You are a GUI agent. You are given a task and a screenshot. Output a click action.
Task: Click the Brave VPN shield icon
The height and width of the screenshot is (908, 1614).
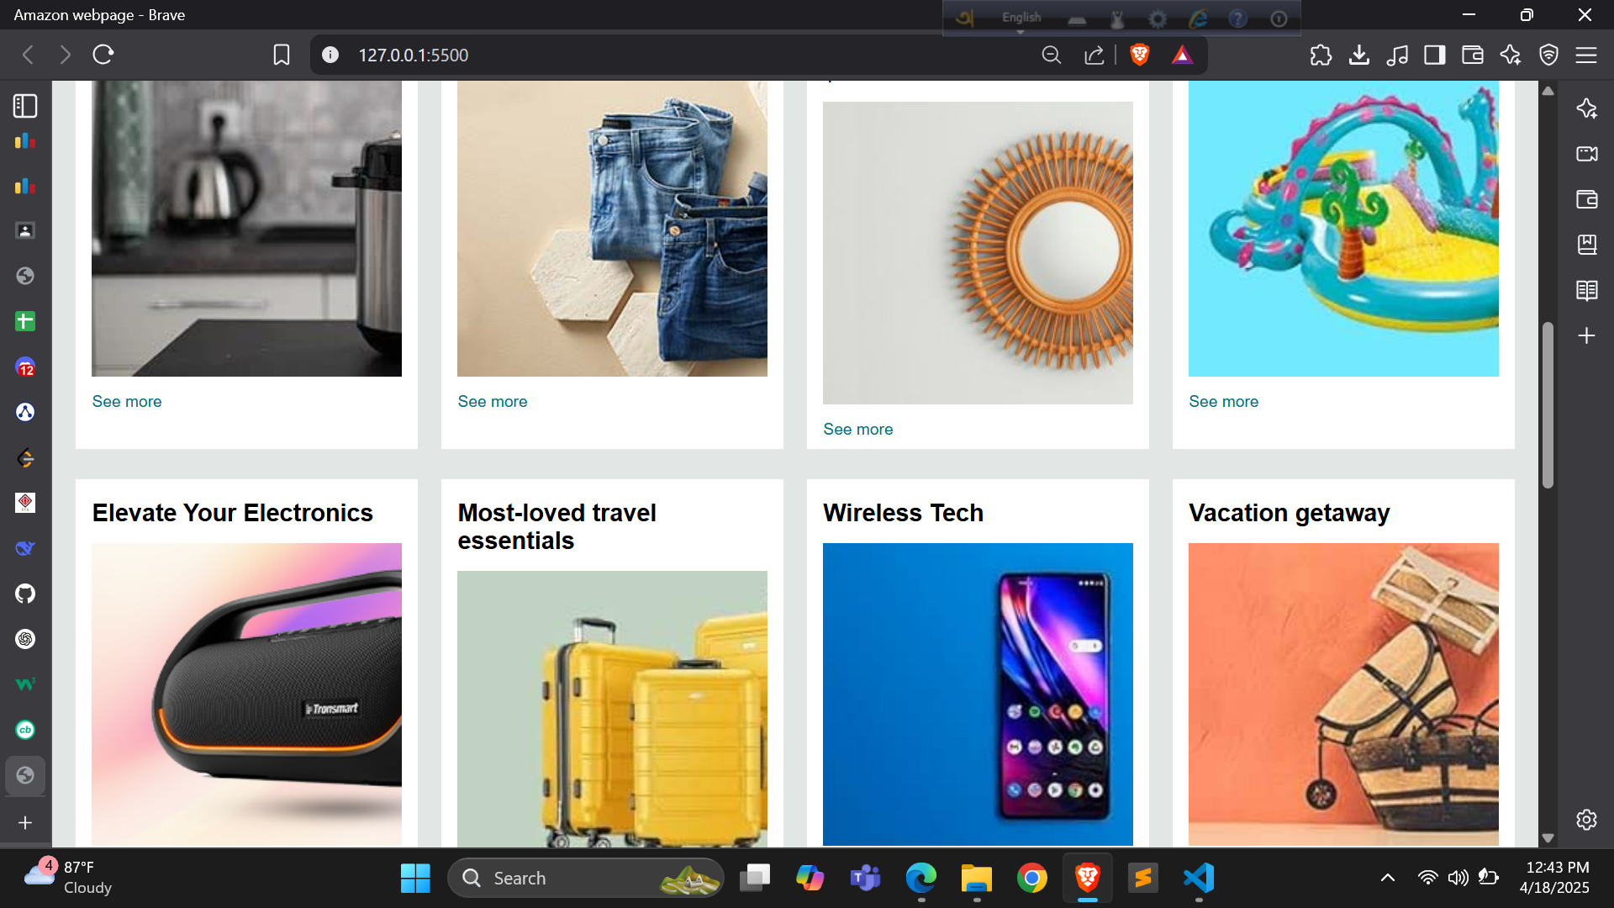pyautogui.click(x=1548, y=55)
